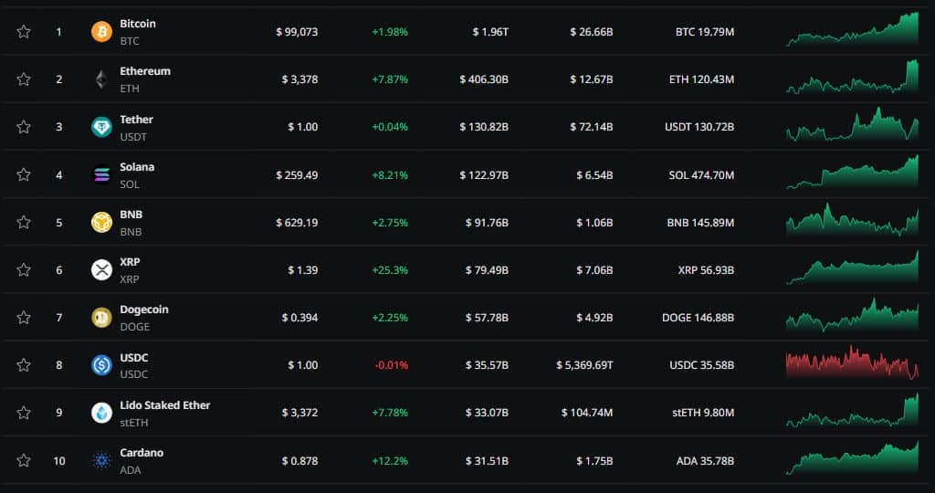Open the XRP coin name link

[x=130, y=262]
